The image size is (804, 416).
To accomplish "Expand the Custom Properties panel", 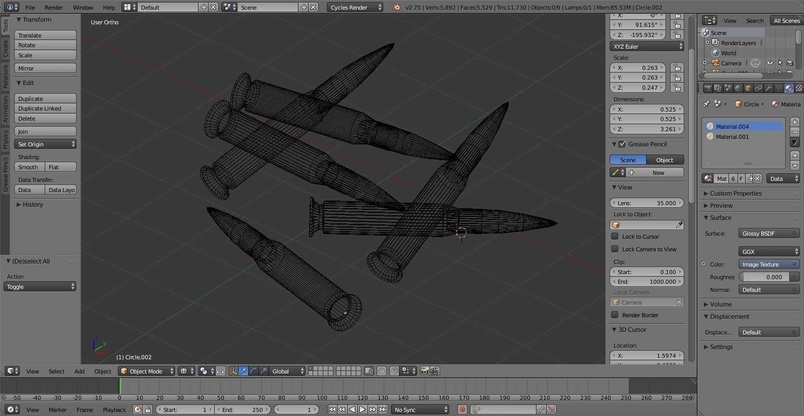I will point(735,194).
